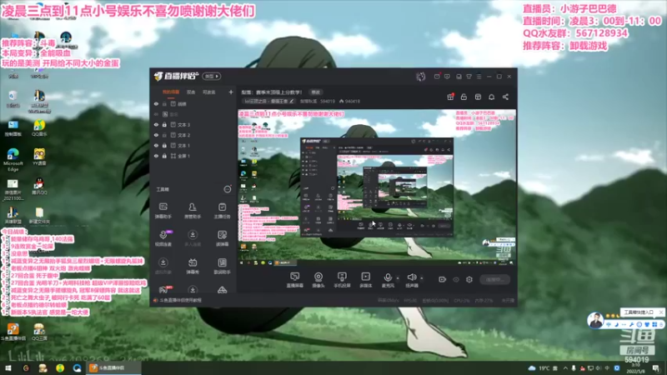Show the hidden second source layer
This screenshot has height=375, width=667.
click(x=156, y=114)
